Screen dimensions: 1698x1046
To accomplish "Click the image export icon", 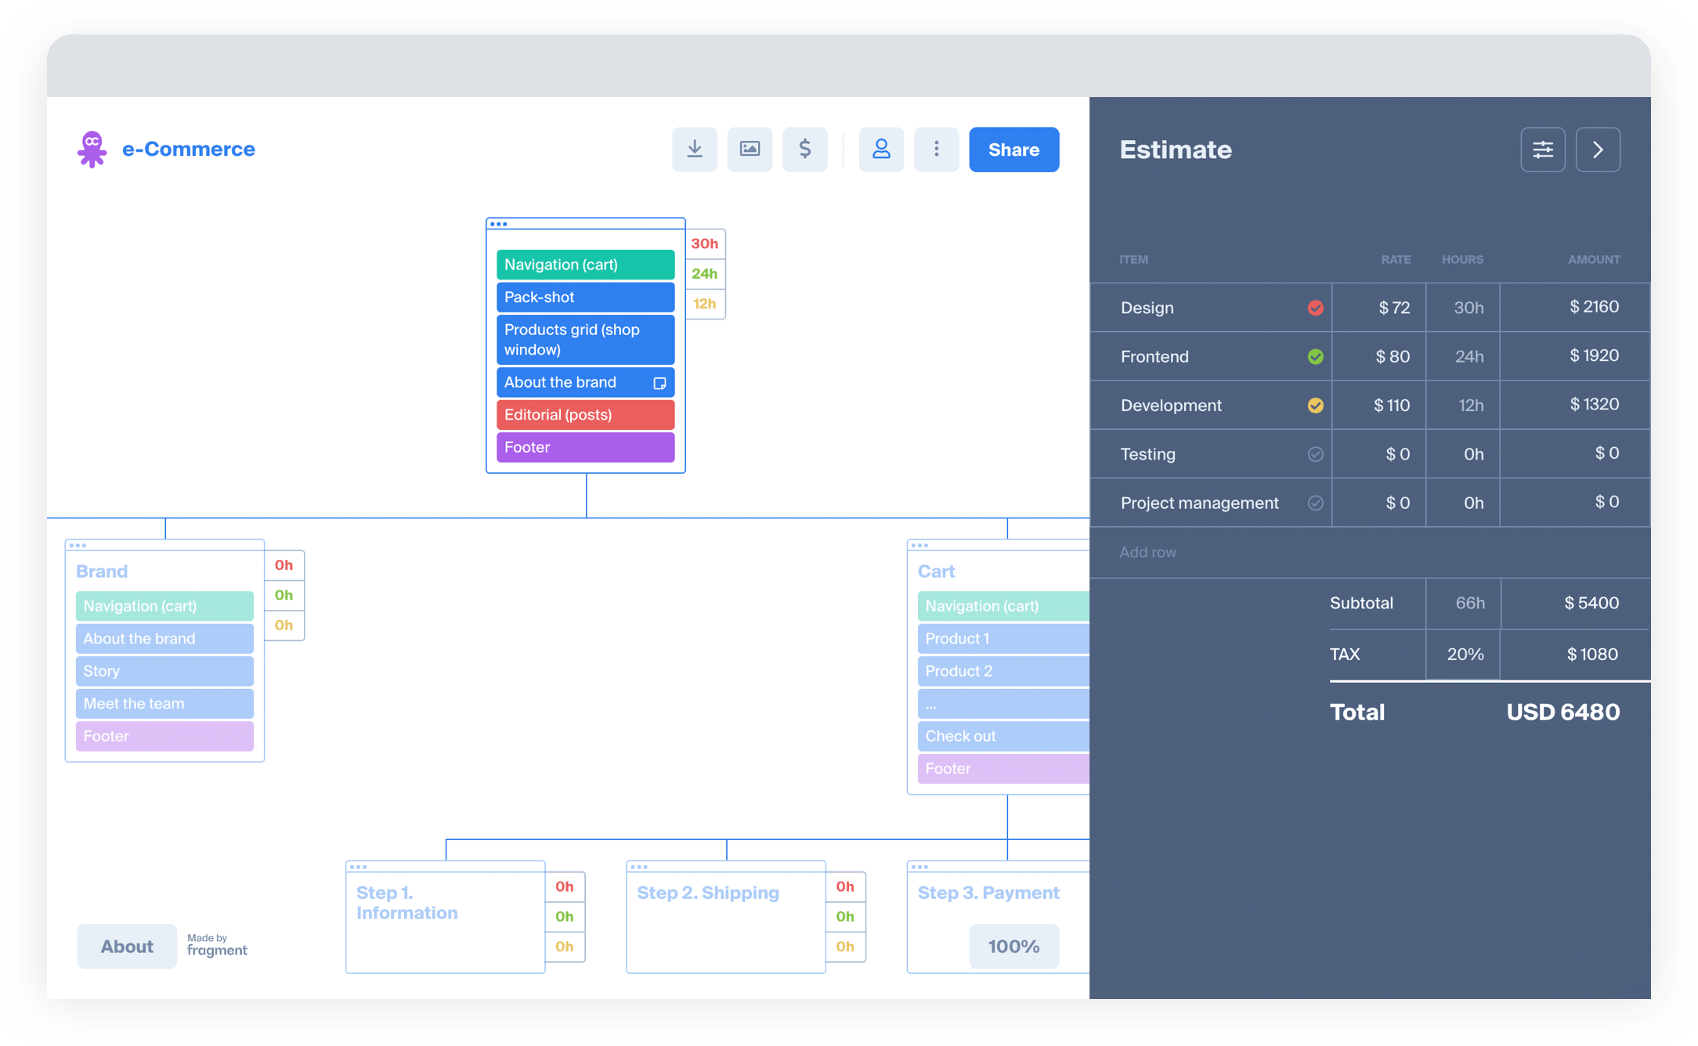I will [750, 150].
